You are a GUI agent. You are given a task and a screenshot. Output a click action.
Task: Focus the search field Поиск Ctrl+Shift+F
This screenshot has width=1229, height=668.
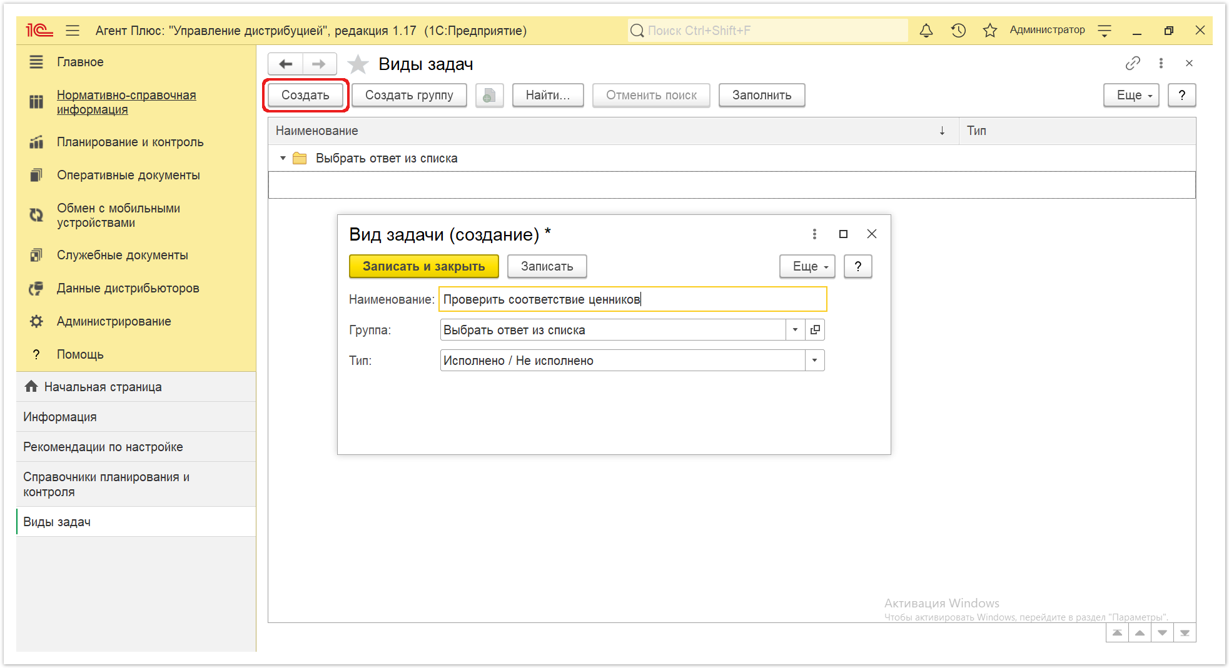click(x=768, y=31)
